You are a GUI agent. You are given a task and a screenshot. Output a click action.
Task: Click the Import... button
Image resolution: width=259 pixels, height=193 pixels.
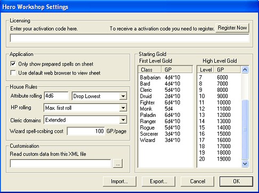[119, 181]
